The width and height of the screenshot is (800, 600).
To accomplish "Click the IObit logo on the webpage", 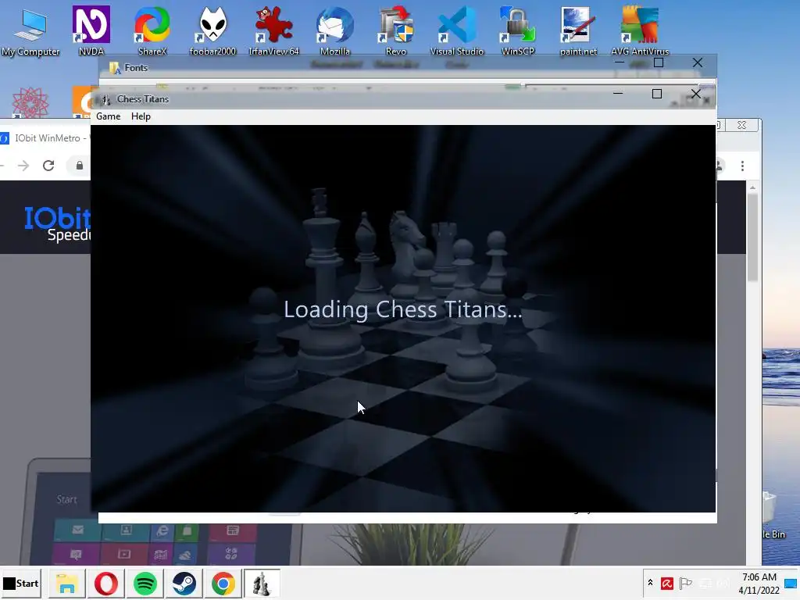I will (x=58, y=223).
